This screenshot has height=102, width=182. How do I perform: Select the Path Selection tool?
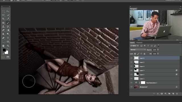[3, 42]
